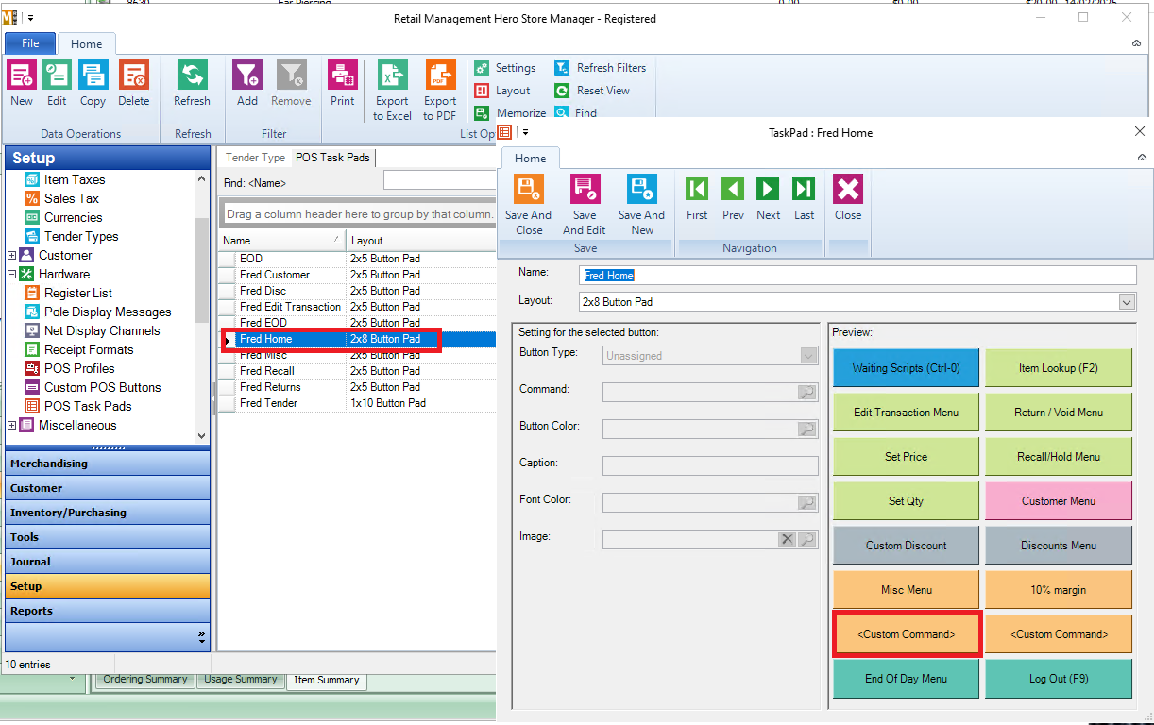Expand navigation pane overflow chevron
The height and width of the screenshot is (725, 1154).
click(x=201, y=637)
